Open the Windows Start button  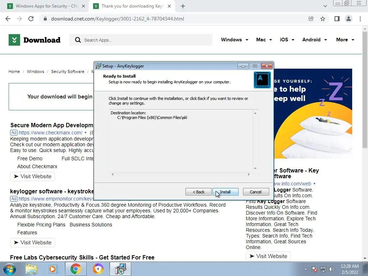pos(10,269)
